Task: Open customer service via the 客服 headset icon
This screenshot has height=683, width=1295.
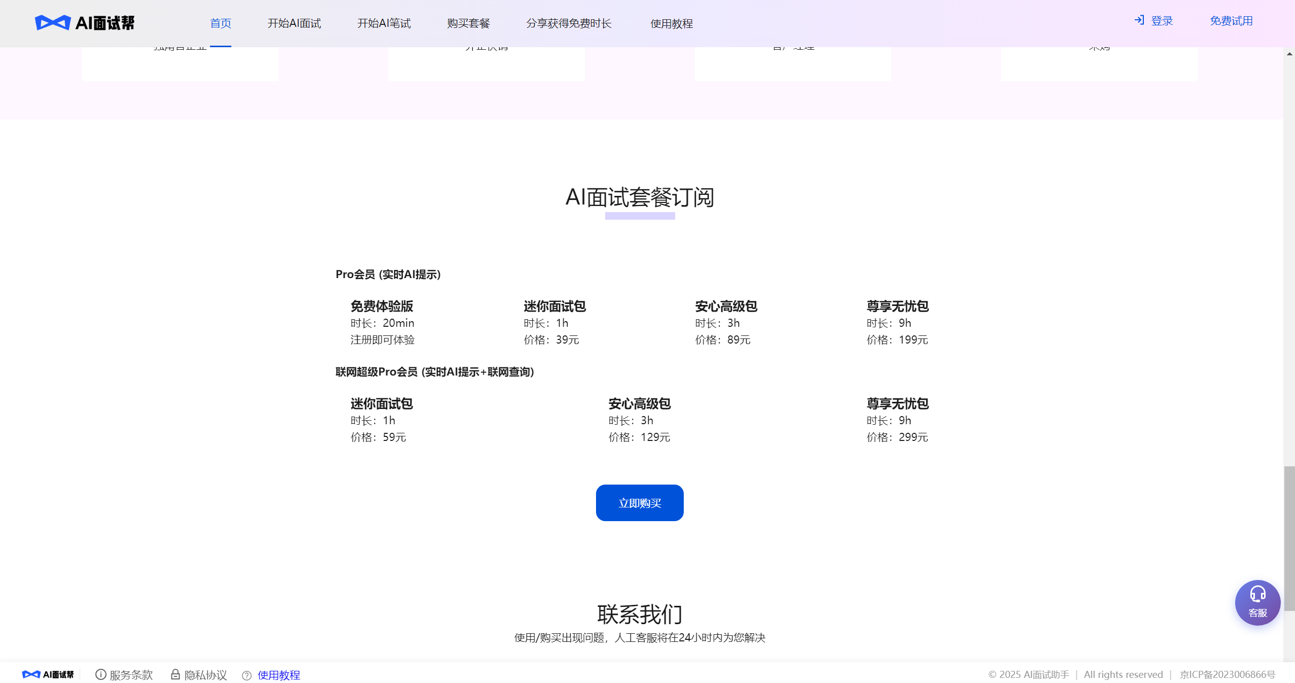Action: (1258, 602)
